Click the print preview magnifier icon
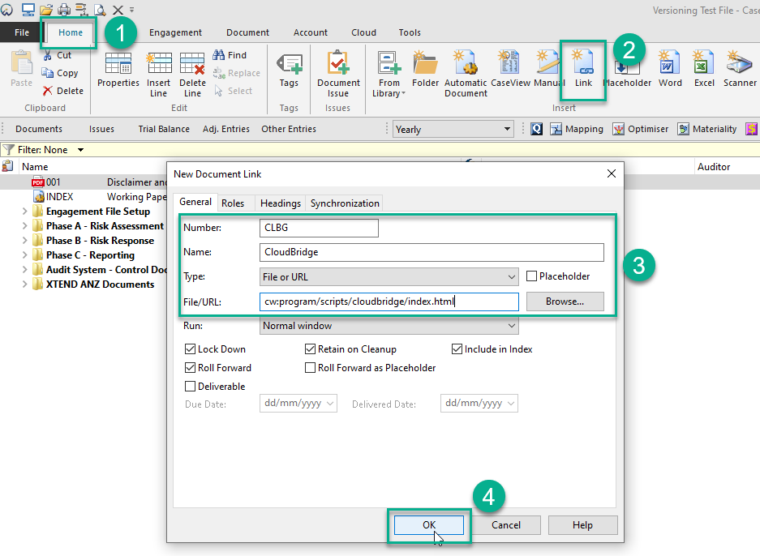This screenshot has width=760, height=556. 100,9
